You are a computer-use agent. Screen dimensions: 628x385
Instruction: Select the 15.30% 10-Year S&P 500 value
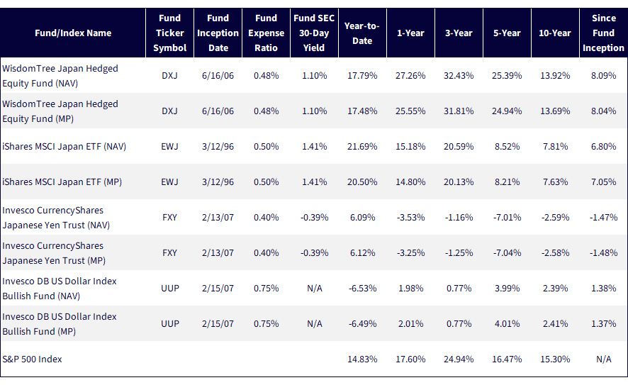(x=555, y=359)
